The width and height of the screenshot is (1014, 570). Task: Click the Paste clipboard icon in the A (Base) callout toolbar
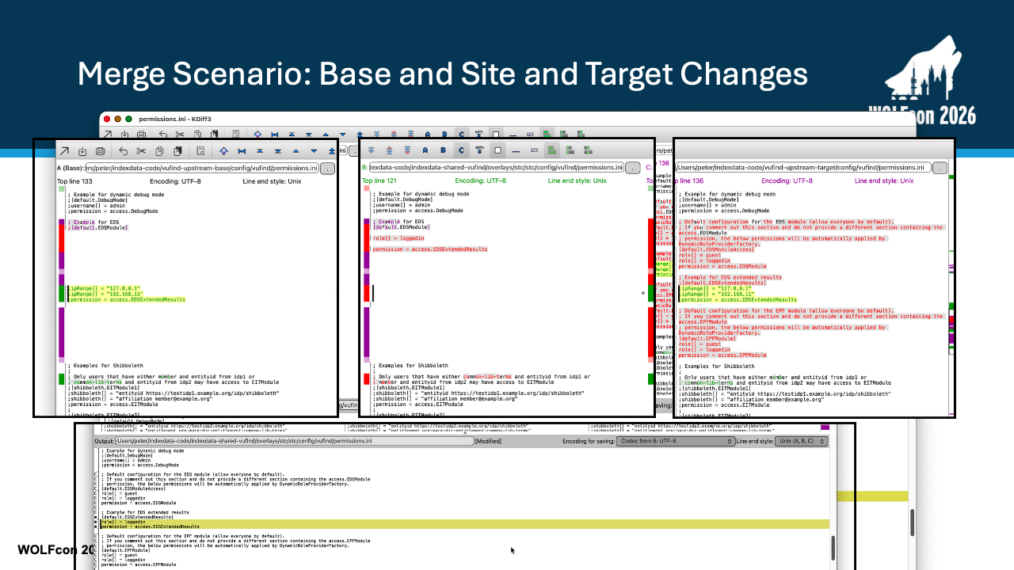point(178,151)
